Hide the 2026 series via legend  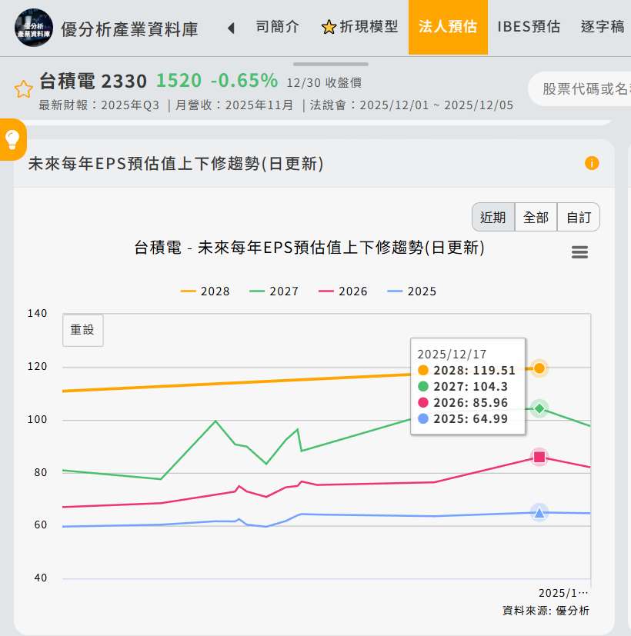[343, 291]
